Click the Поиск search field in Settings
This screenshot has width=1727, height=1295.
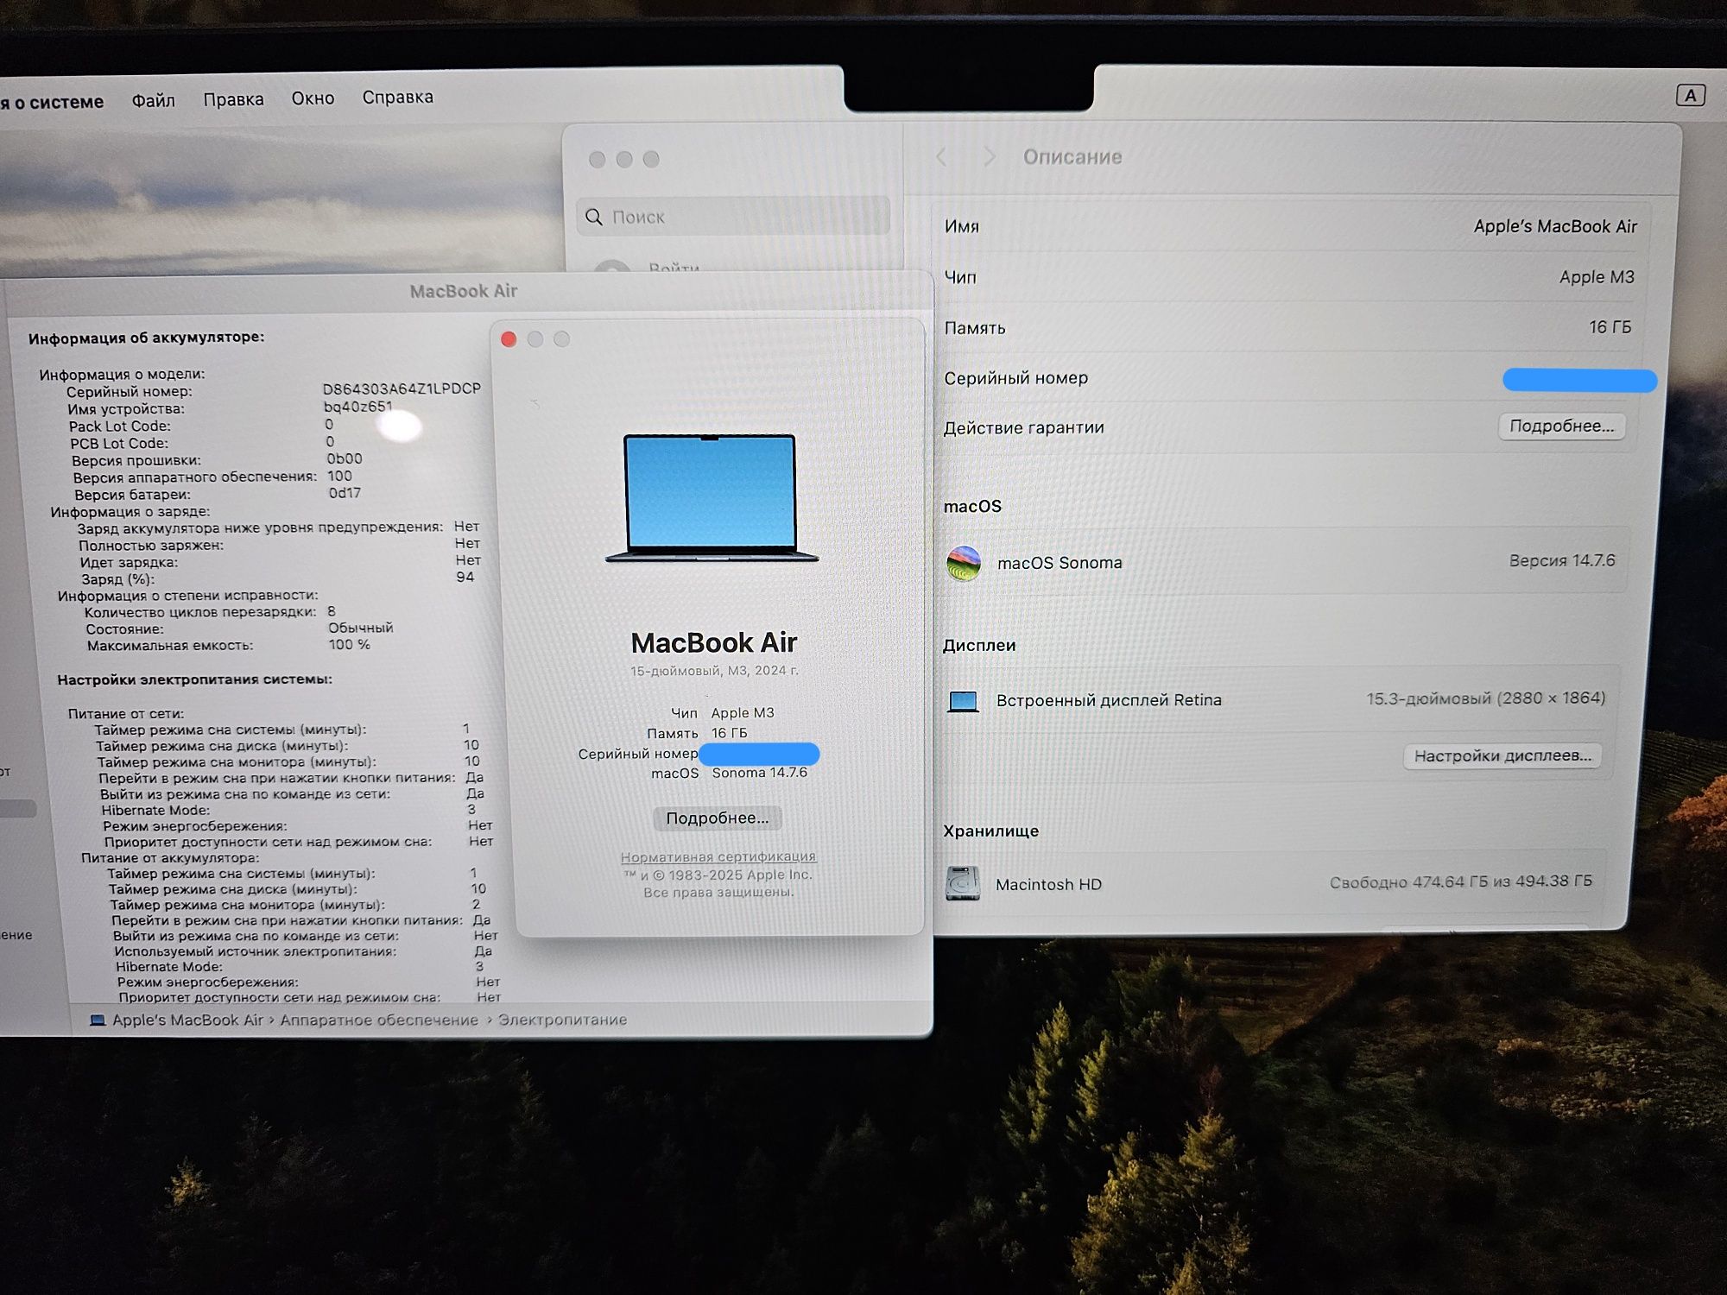tap(732, 217)
